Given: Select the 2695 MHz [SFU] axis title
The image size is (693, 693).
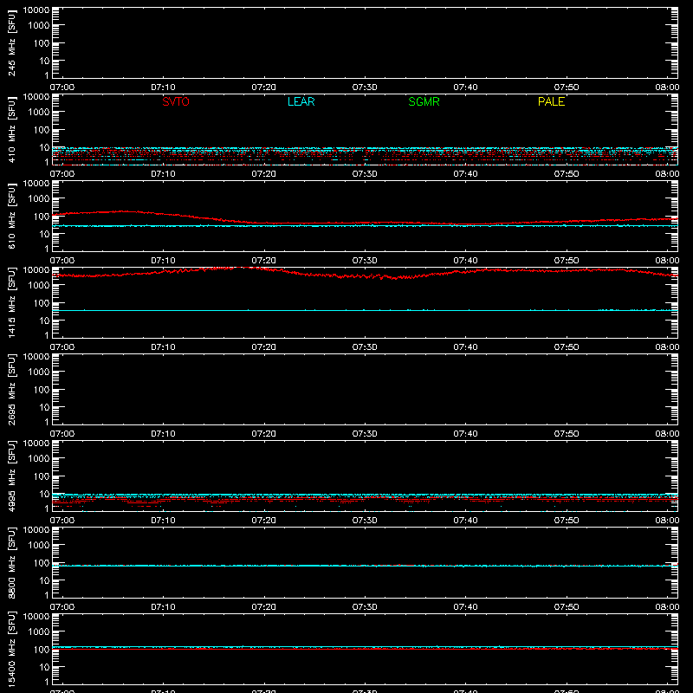Looking at the screenshot, I should (x=12, y=389).
